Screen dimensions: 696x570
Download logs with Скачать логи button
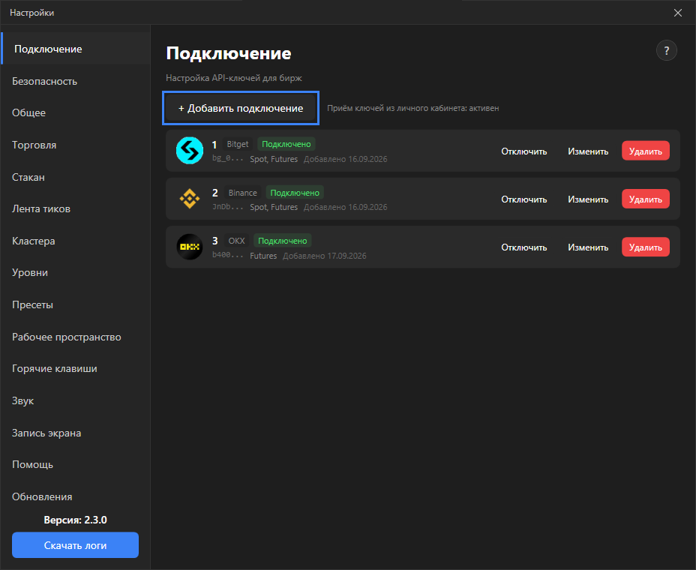[75, 545]
